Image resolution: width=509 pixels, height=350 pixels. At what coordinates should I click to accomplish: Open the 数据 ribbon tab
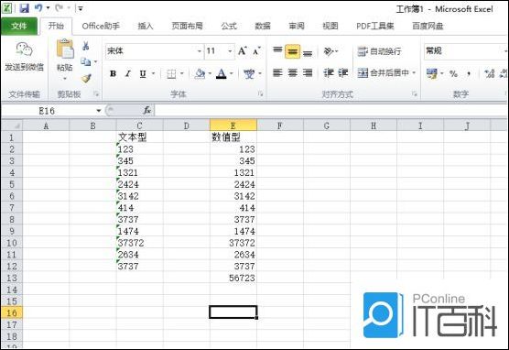[x=263, y=26]
